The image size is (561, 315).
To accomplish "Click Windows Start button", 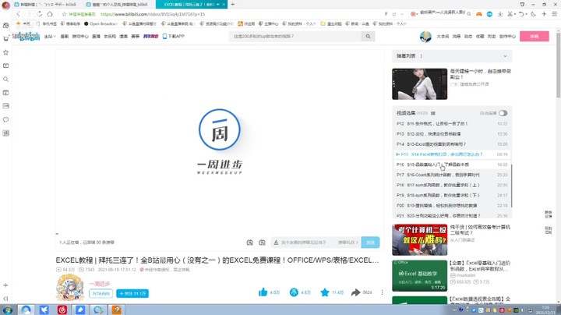I will (x=7, y=310).
